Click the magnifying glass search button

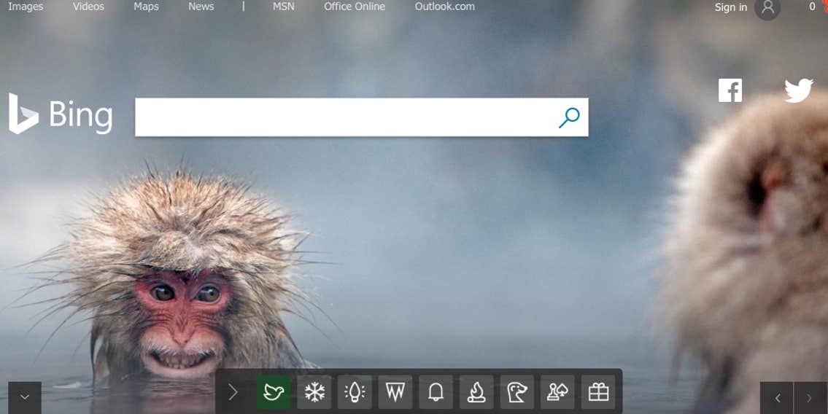[569, 117]
